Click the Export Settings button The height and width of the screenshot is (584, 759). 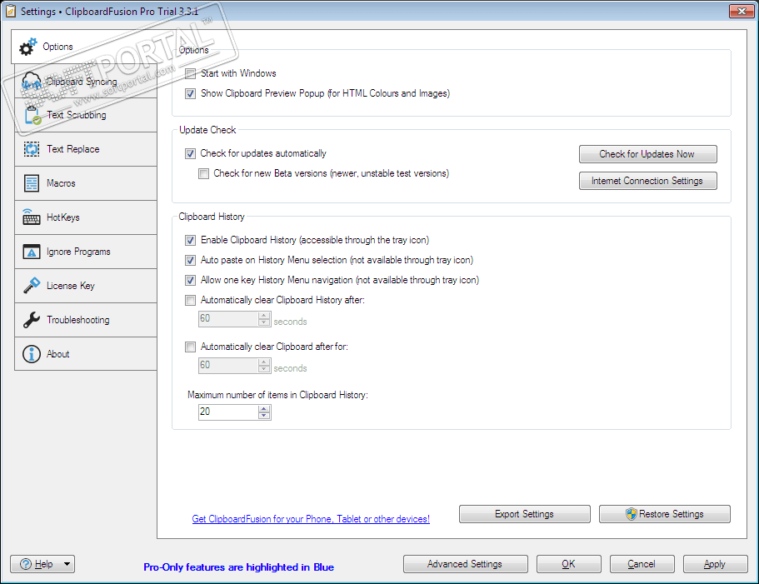(x=525, y=514)
